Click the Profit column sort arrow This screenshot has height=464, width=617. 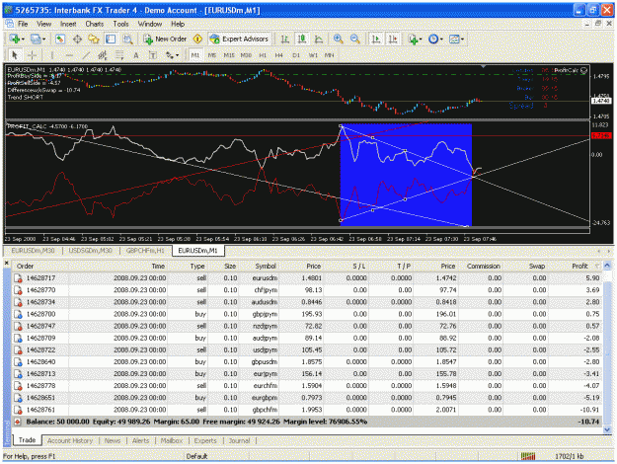pyautogui.click(x=597, y=267)
